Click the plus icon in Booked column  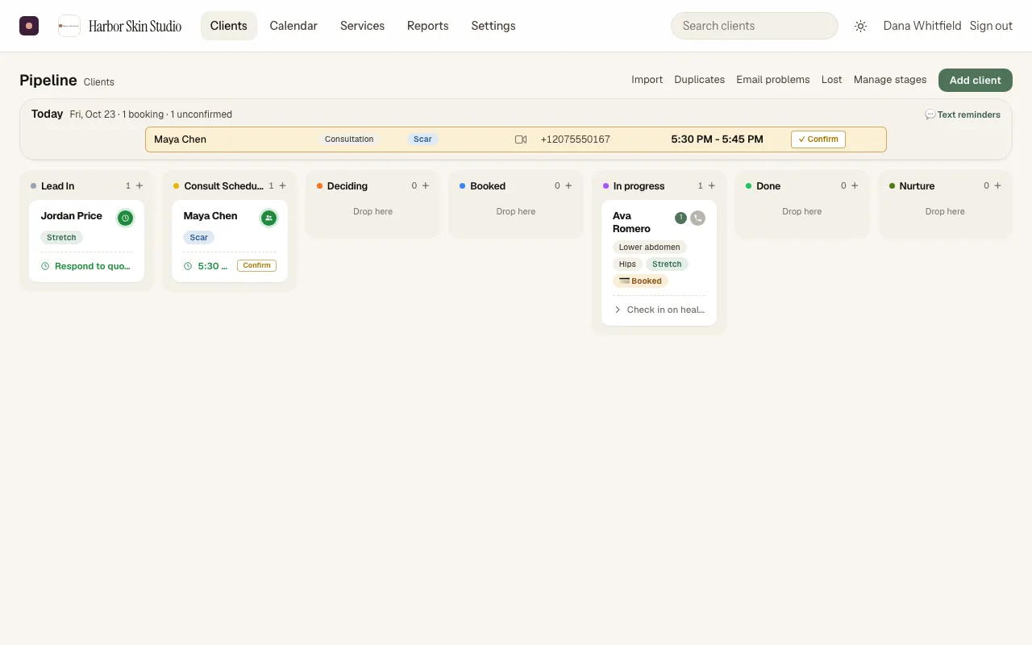point(568,185)
